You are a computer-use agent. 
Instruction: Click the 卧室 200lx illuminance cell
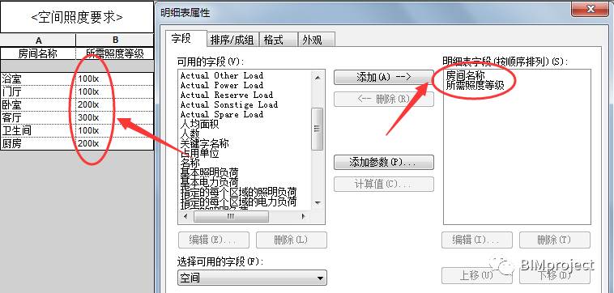[x=114, y=105]
